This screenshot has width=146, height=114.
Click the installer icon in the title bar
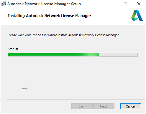click(4, 4)
